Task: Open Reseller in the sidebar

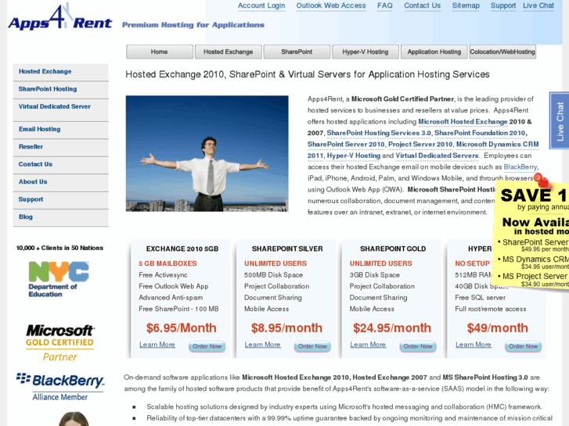Action: (x=60, y=147)
